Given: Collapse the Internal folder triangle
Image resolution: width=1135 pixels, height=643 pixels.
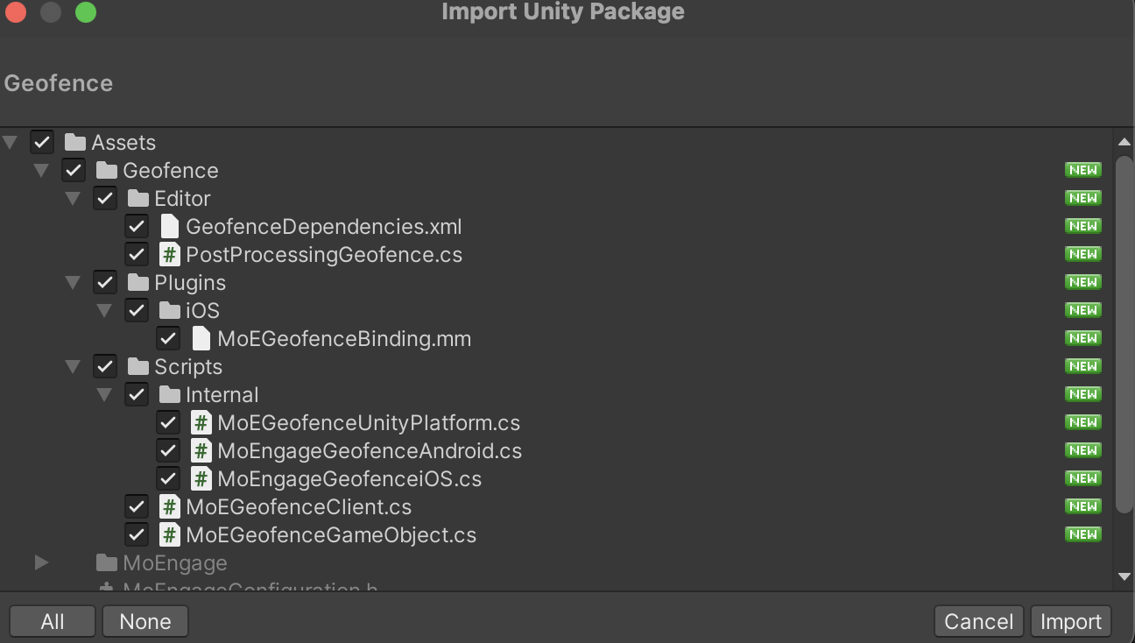Looking at the screenshot, I should click(104, 395).
